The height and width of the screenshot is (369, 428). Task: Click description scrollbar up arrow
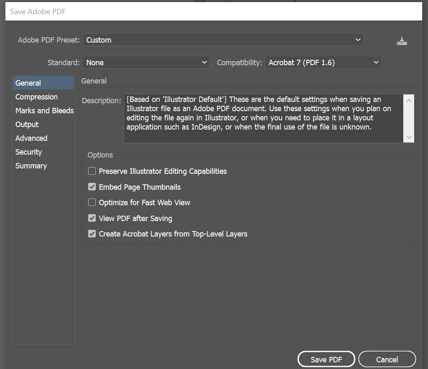(x=409, y=100)
